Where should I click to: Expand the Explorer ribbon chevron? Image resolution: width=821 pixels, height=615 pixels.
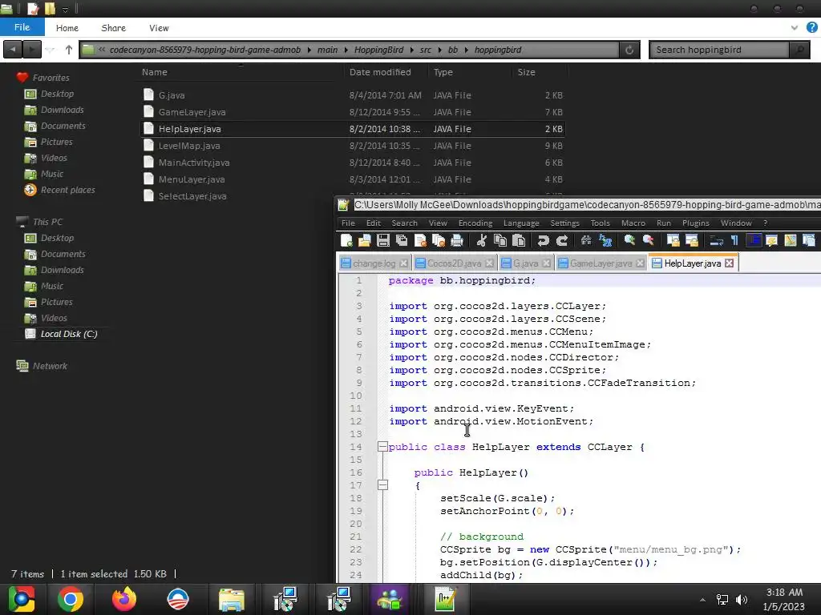pyautogui.click(x=795, y=28)
